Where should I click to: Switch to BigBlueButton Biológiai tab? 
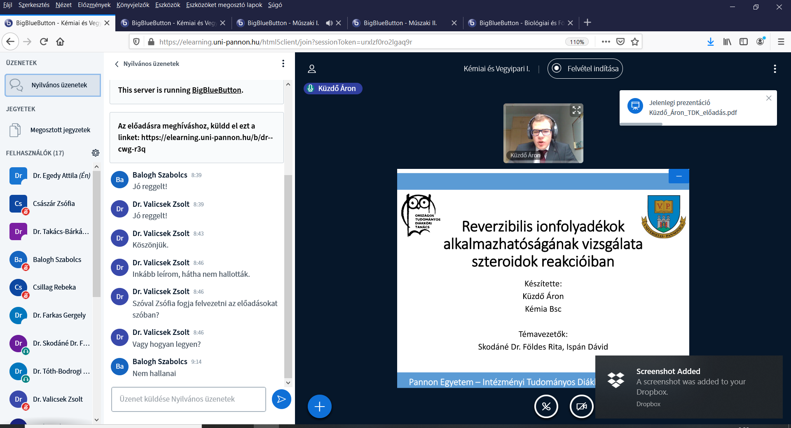coord(520,23)
